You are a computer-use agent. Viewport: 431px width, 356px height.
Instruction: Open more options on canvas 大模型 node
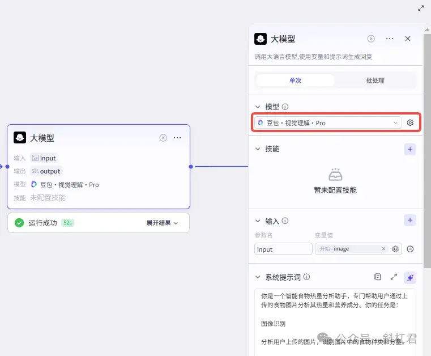[x=177, y=138]
